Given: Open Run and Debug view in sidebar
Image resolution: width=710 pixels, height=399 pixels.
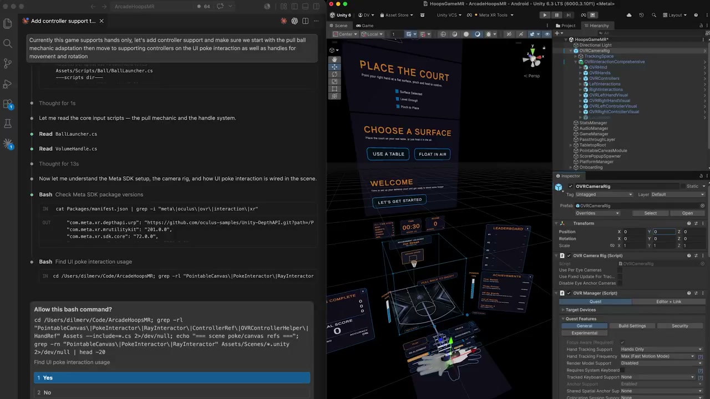Looking at the screenshot, I should (8, 84).
